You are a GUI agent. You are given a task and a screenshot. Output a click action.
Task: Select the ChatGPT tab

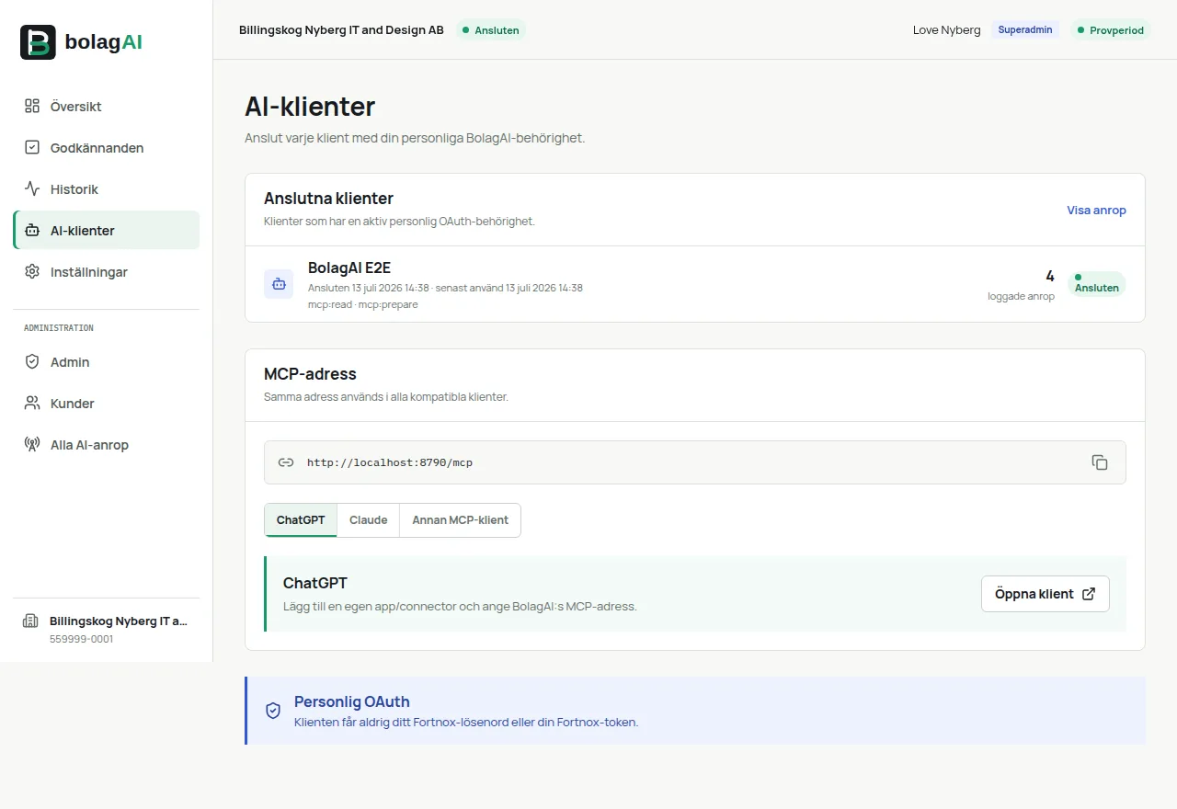[x=301, y=519]
